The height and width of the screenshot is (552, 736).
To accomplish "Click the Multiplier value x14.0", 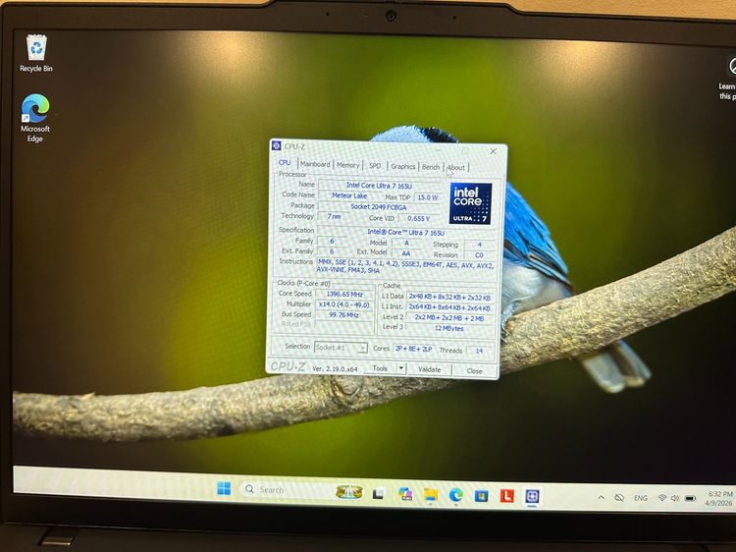I will [344, 304].
